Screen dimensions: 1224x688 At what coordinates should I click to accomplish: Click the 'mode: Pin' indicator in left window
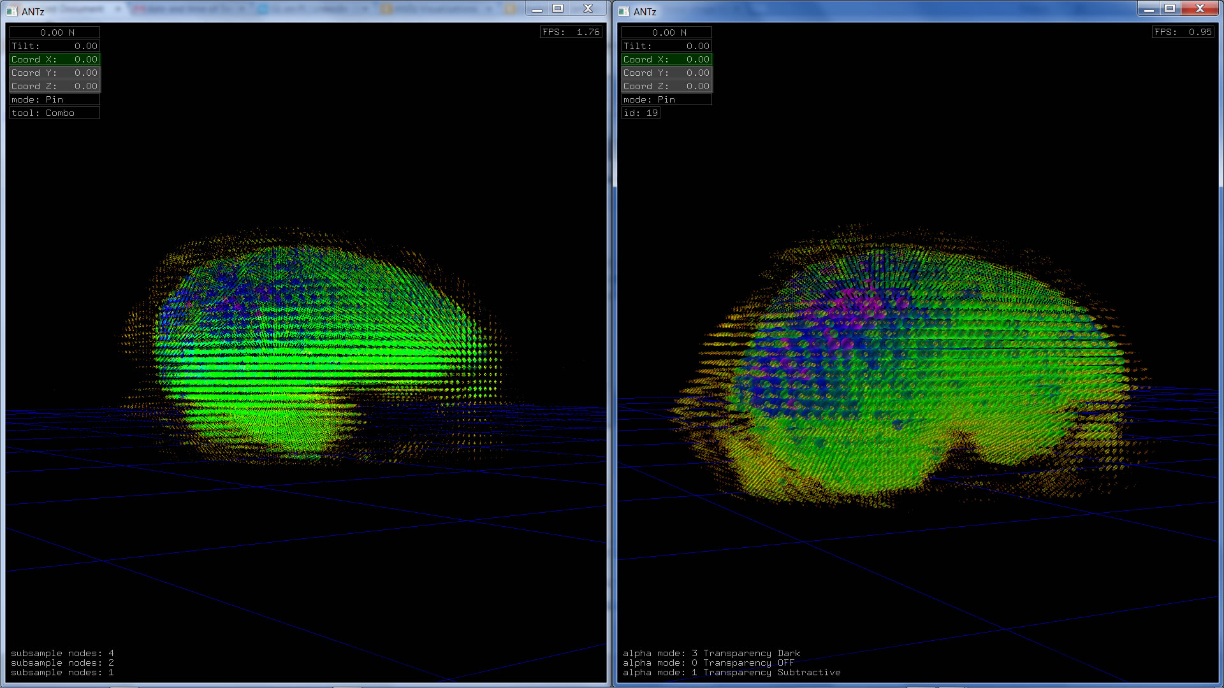pyautogui.click(x=54, y=99)
